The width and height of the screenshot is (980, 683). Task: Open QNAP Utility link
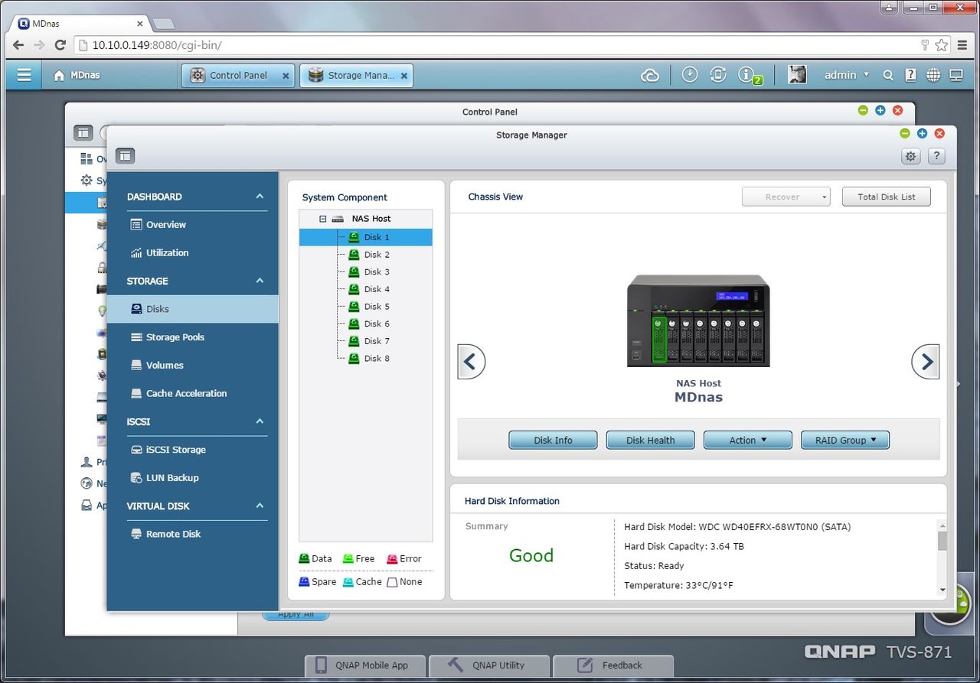[489, 665]
